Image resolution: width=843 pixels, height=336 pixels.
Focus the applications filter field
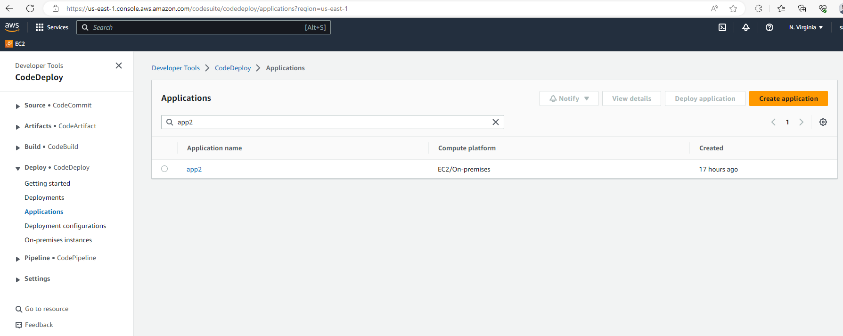point(333,122)
